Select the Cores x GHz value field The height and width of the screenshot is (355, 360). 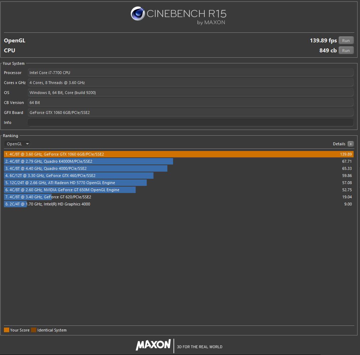[191, 83]
